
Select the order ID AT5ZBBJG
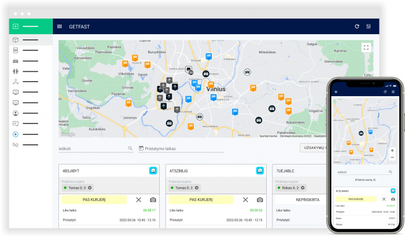[179, 171]
